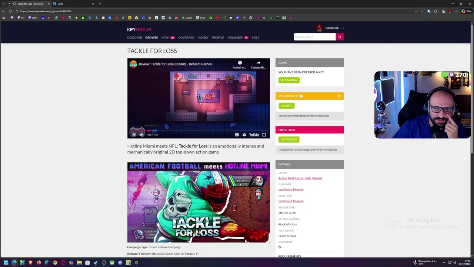This screenshot has width=474, height=267.
Task: Click the #tackleforloss hashtag text
Action: click(287, 224)
